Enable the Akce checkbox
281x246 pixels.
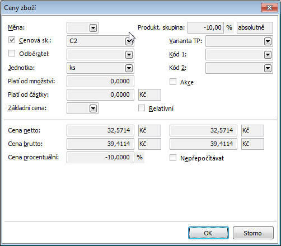tap(173, 82)
